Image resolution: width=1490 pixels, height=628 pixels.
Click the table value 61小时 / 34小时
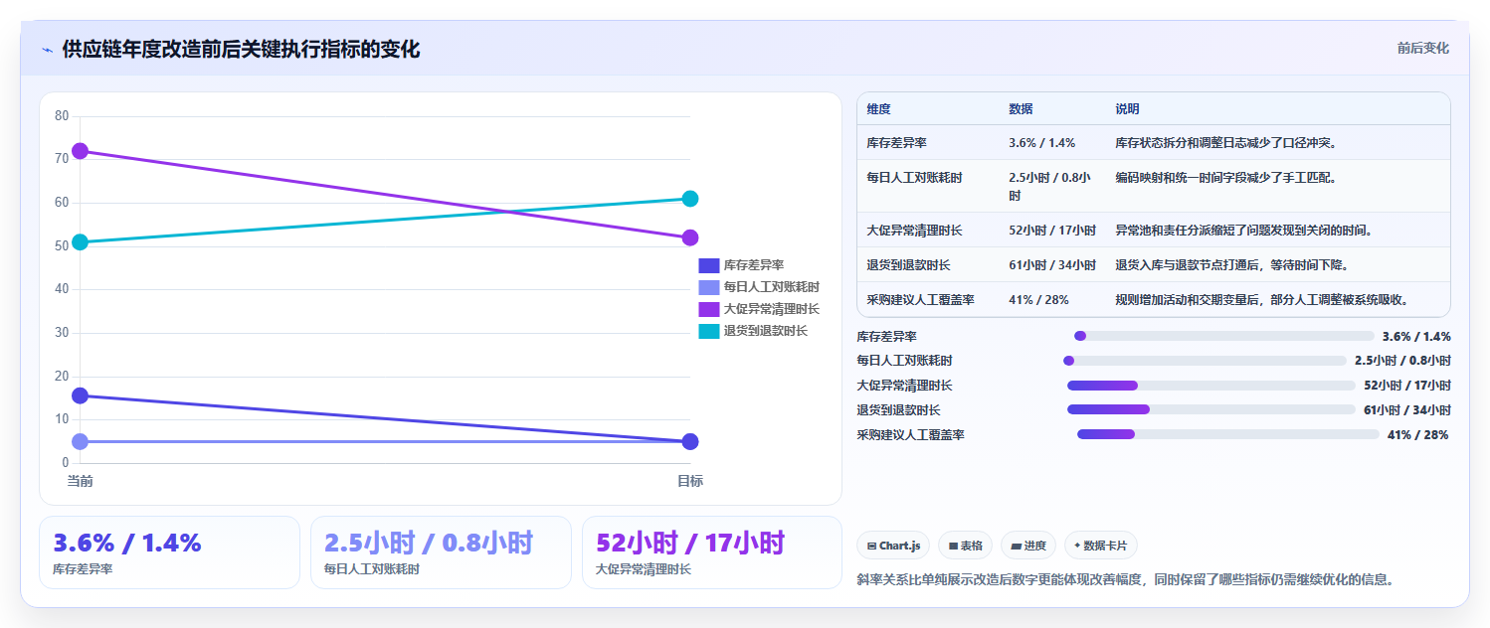(x=1052, y=265)
